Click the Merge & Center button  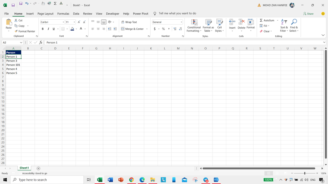point(132,29)
